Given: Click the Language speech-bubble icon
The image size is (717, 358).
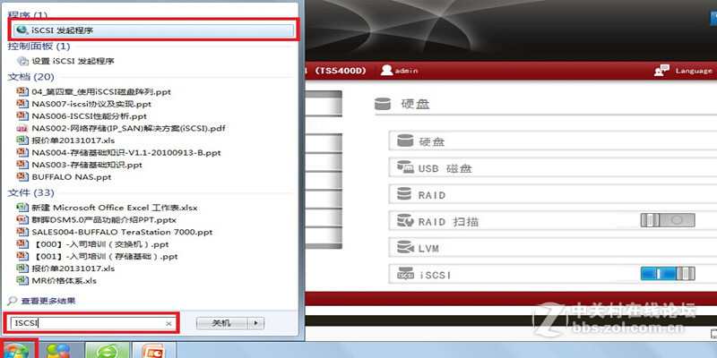Looking at the screenshot, I should coord(661,71).
